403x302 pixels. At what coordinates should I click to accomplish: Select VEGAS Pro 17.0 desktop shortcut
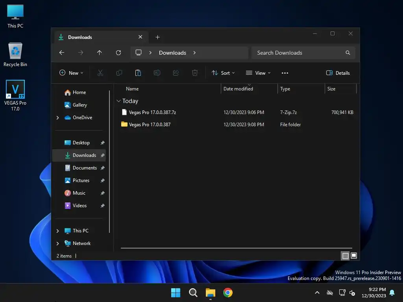pyautogui.click(x=15, y=95)
